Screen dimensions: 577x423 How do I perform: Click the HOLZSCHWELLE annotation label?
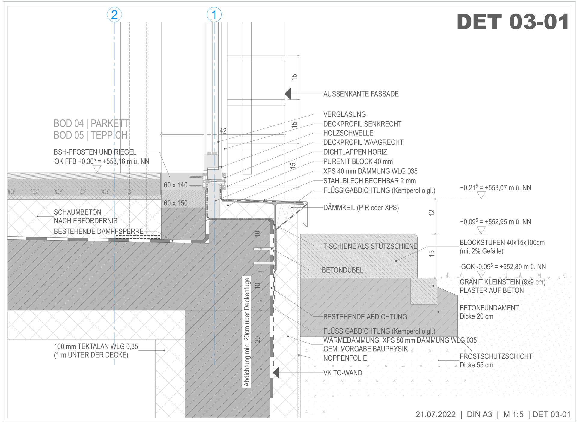pos(348,133)
